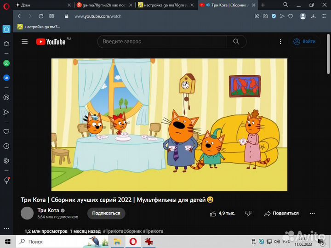Click the Войти sign-in button

[305, 41]
